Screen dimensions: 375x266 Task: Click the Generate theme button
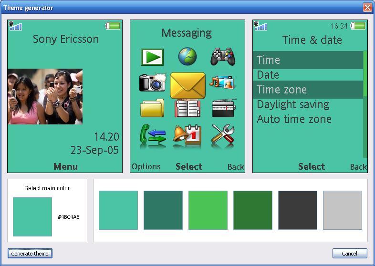point(30,253)
